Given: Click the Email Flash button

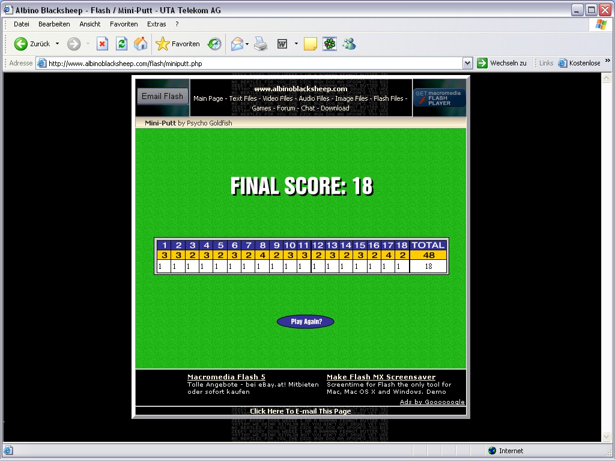Looking at the screenshot, I should 162,96.
